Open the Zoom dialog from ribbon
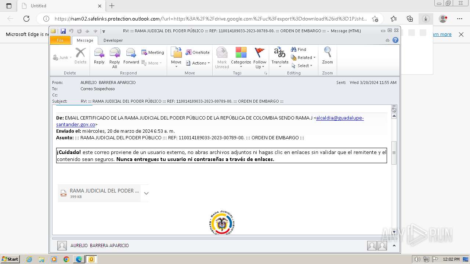 (328, 56)
